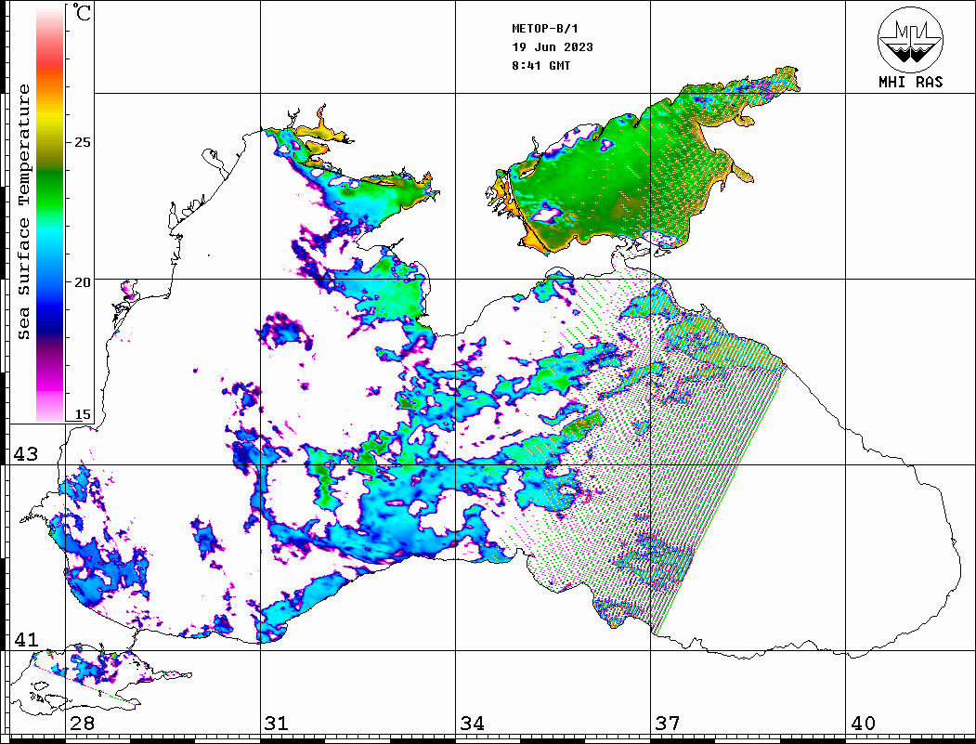
Task: Click the 25 mark on temperature scale
Action: (84, 143)
